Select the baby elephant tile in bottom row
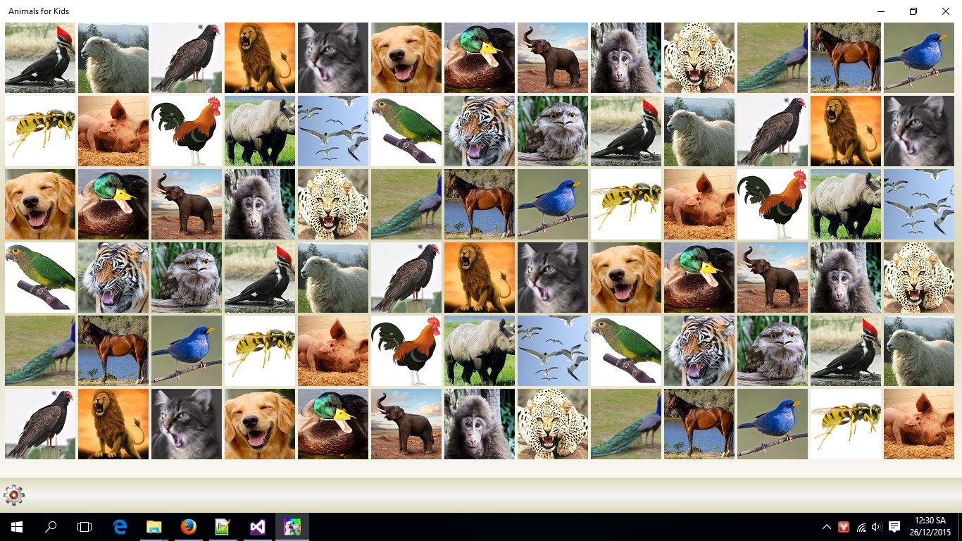 (406, 423)
